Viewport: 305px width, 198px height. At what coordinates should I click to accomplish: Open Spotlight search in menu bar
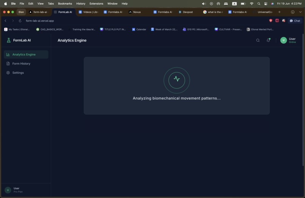[x=259, y=4]
